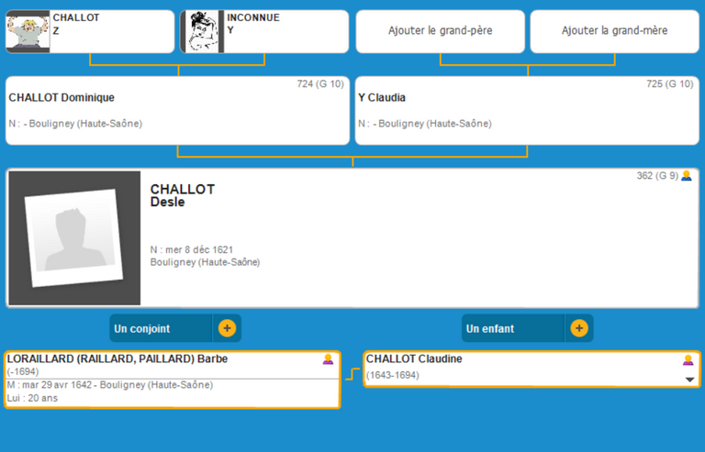This screenshot has width=705, height=452.
Task: Click Desle CHALLOT's placeholder profile photo
Action: pos(74,237)
